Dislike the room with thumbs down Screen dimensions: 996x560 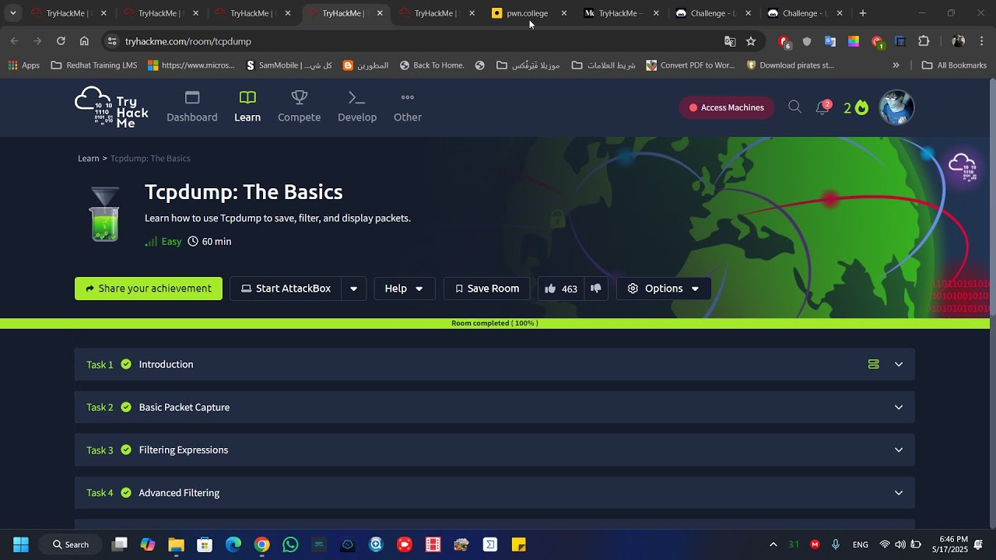click(596, 289)
